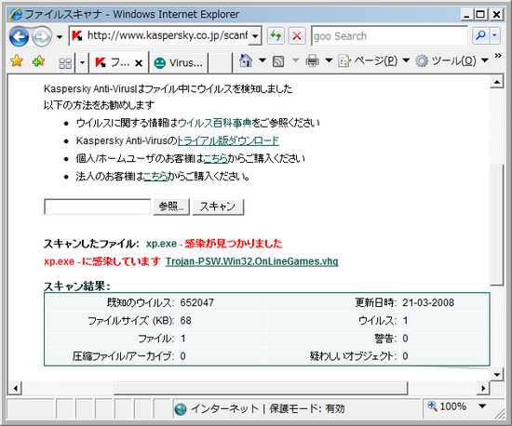Click the 参照... browse button
Viewport: 512px width, 426px height.
coord(171,206)
